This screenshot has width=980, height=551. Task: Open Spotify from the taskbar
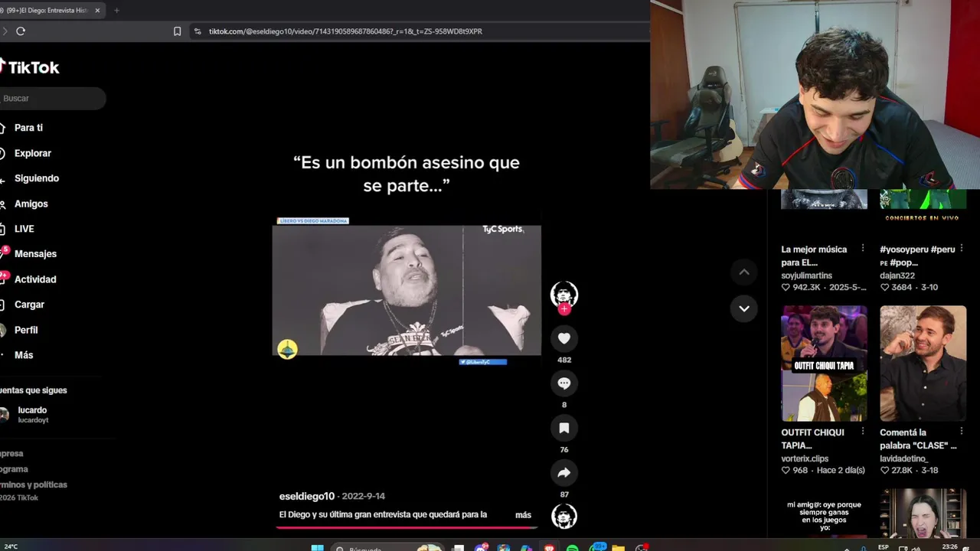[573, 548]
